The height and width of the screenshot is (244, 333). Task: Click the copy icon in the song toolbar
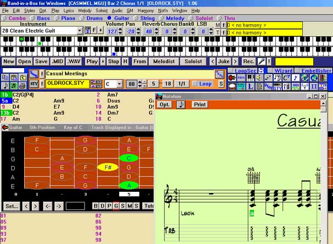5,77
